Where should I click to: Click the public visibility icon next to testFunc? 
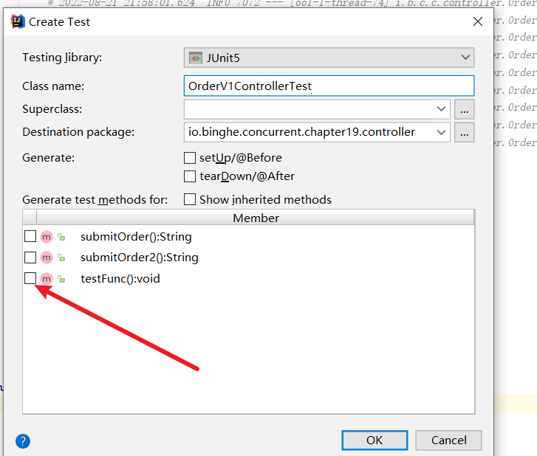coord(62,280)
